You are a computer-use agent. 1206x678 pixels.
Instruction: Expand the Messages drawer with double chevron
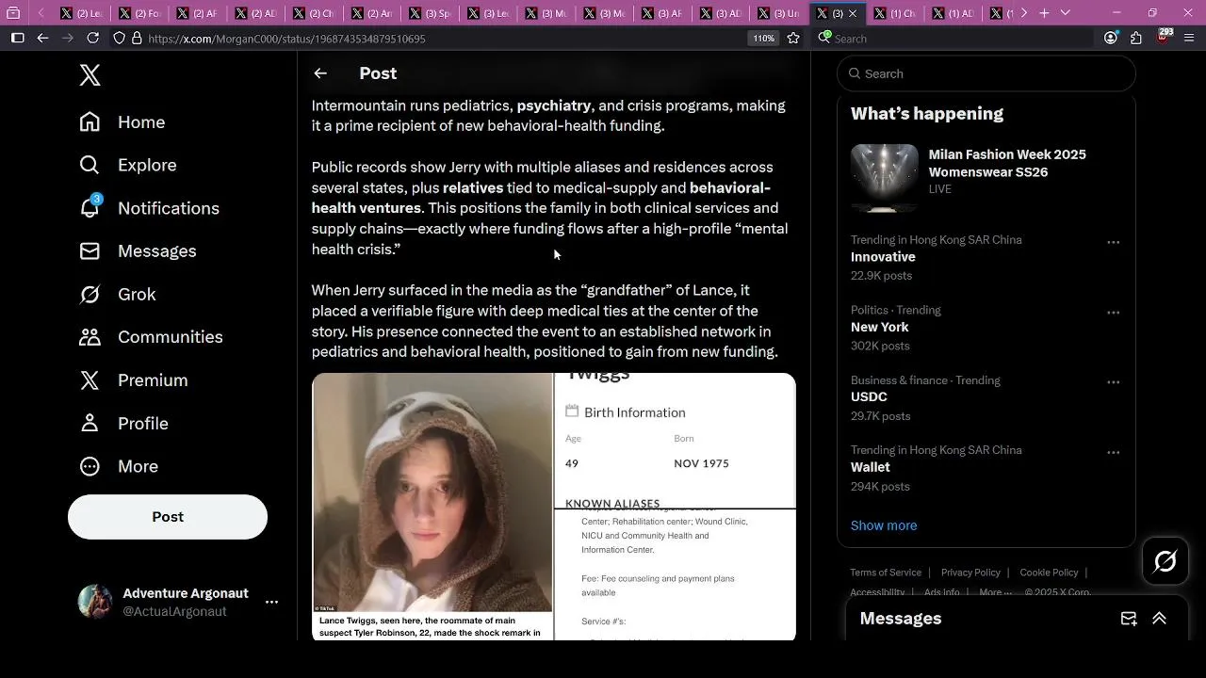click(1159, 619)
